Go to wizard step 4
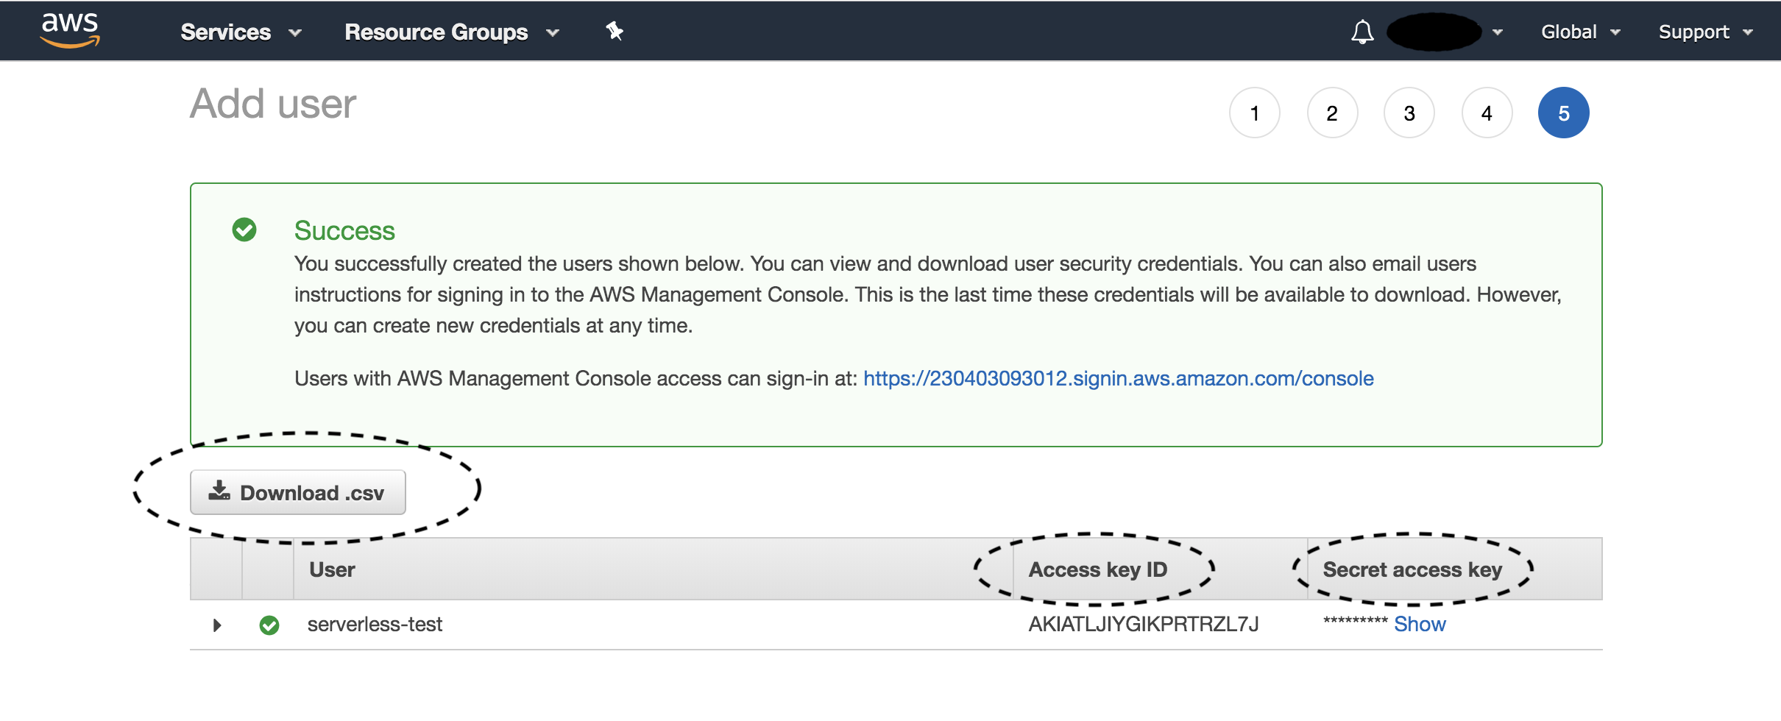The image size is (1781, 721). (x=1487, y=113)
